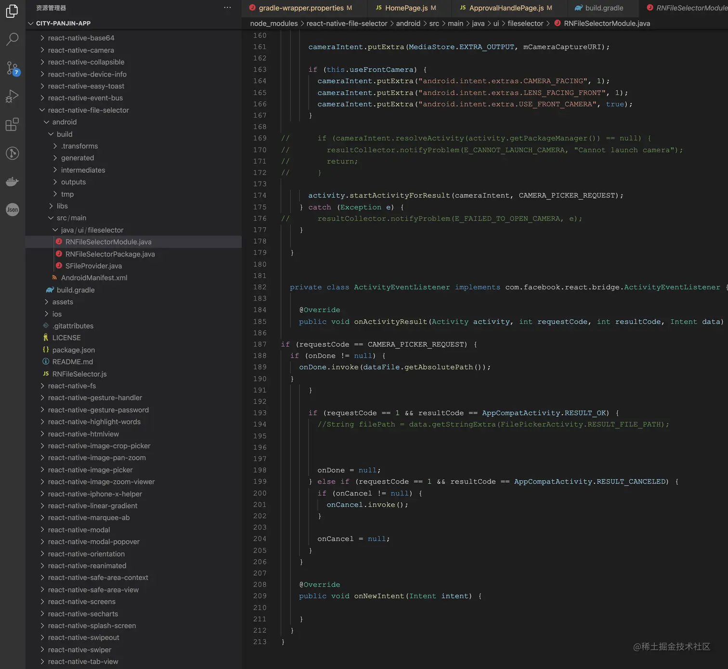Open Run and Debug view
Screen dimensions: 728x669
click(12, 96)
